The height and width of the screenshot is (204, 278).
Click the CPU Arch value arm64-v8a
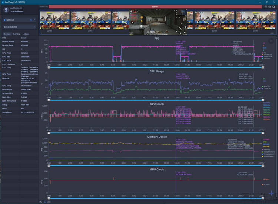click(x=26, y=61)
